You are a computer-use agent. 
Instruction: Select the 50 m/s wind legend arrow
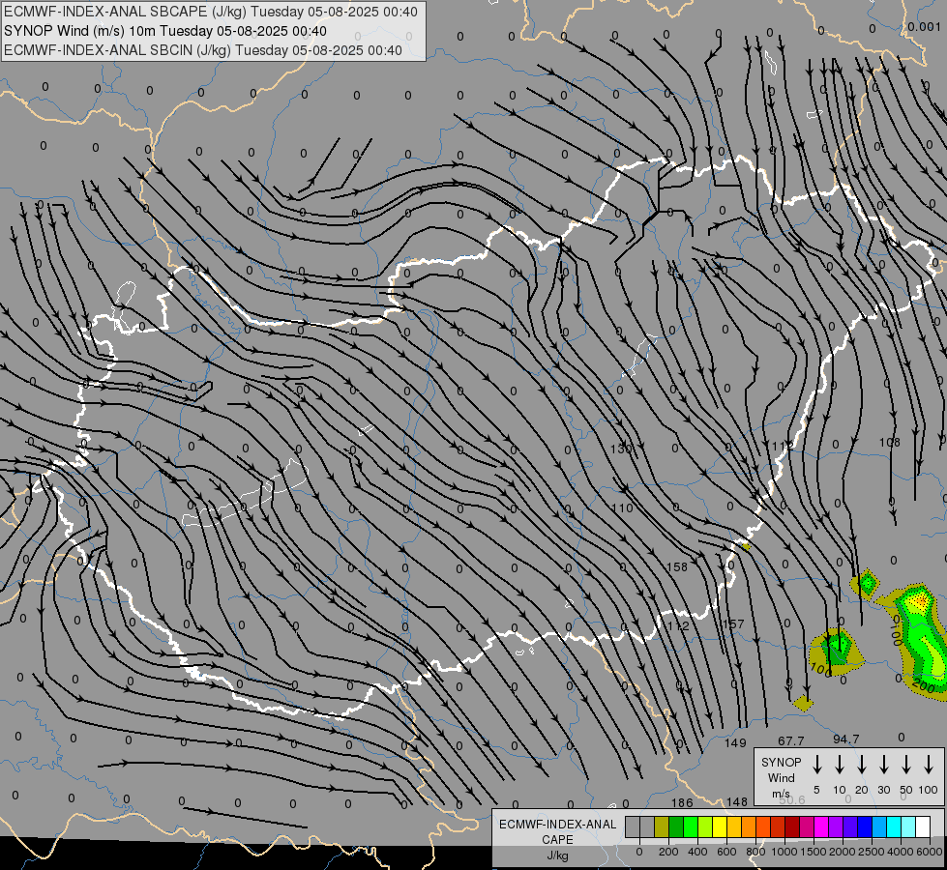pos(906,765)
